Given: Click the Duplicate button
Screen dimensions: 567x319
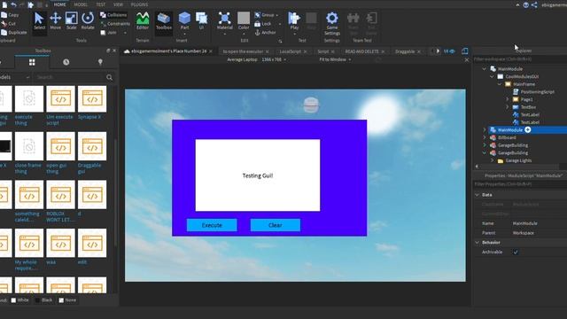Looking at the screenshot, I should tap(14, 32).
